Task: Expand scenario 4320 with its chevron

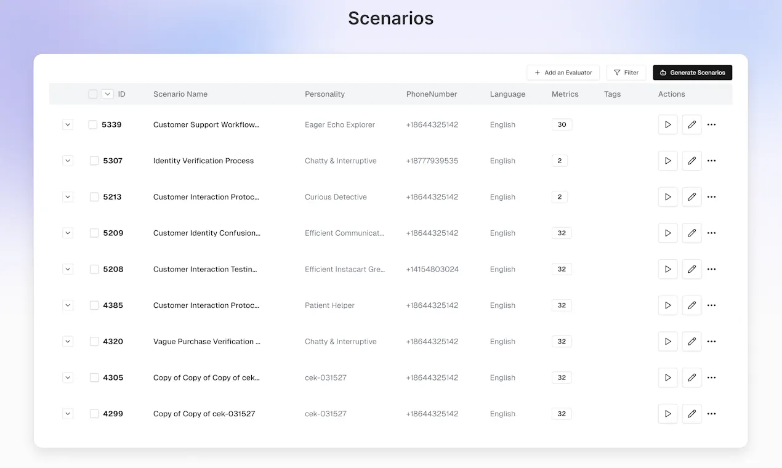Action: click(68, 341)
